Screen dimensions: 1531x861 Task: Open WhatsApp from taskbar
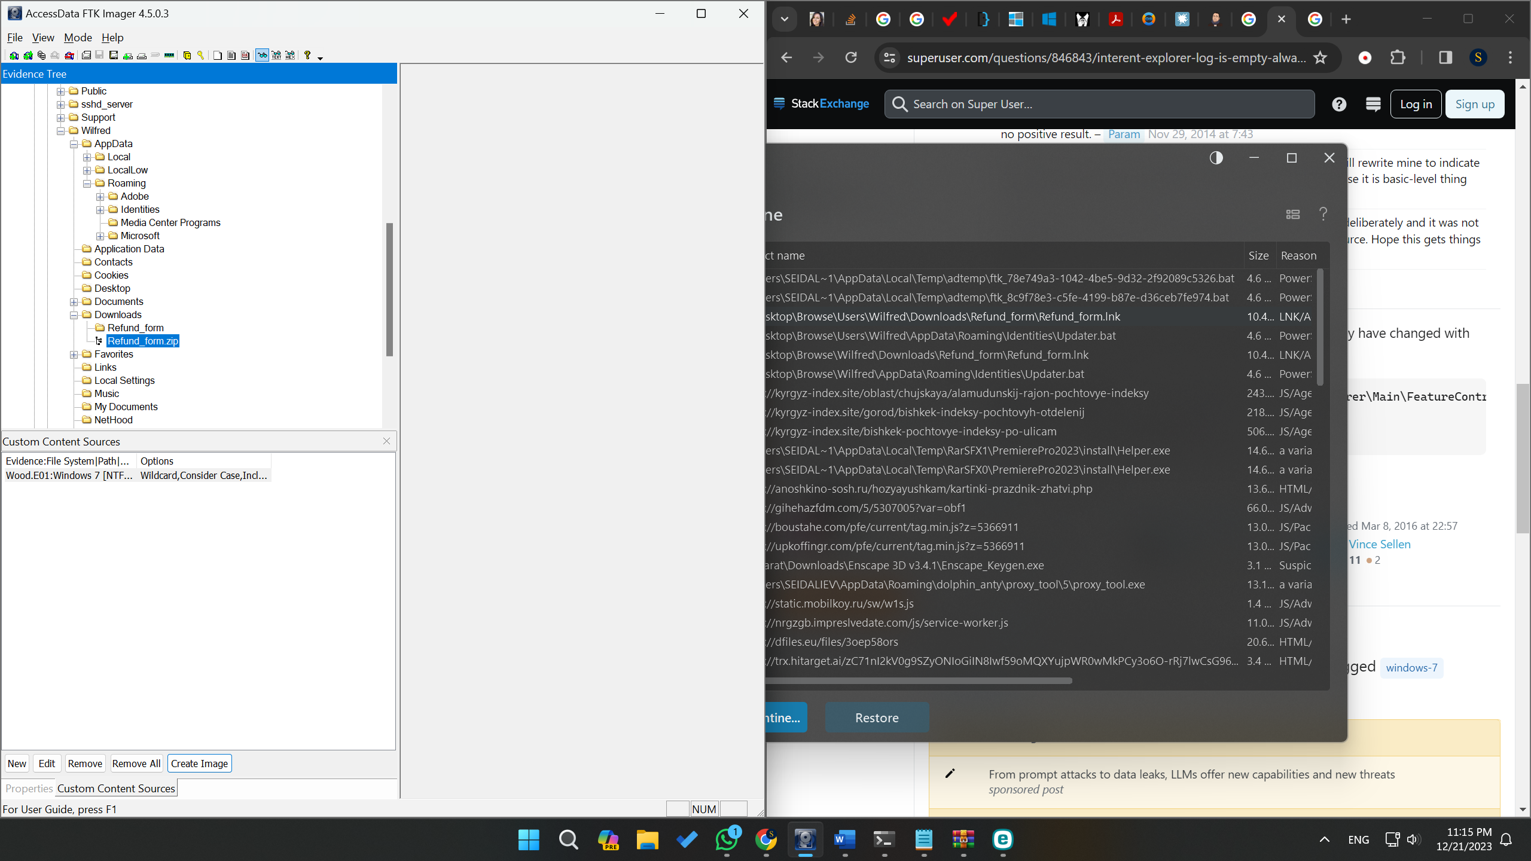tap(727, 839)
